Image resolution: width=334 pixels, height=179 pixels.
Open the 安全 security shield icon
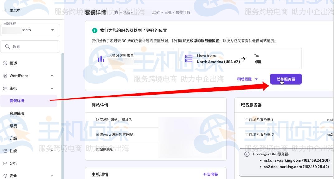(5, 175)
